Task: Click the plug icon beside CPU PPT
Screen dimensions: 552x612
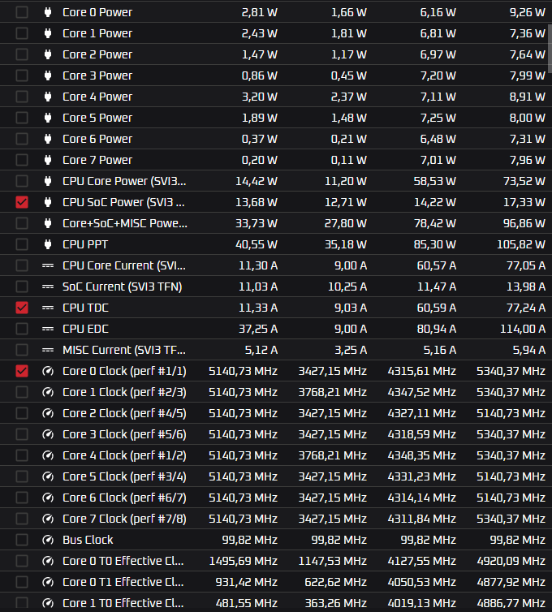Action: coord(48,244)
